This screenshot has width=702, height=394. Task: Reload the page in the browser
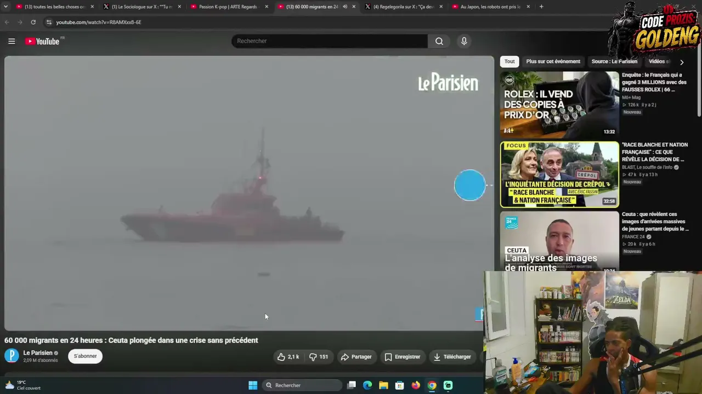[33, 22]
